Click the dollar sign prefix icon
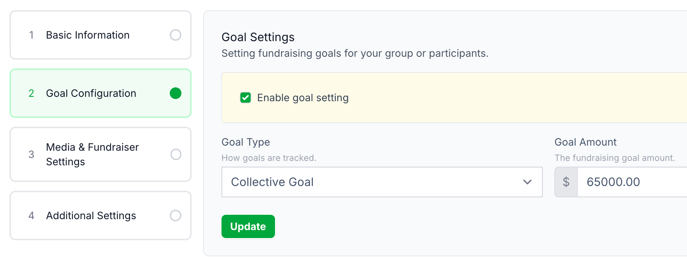Image resolution: width=687 pixels, height=257 pixels. [x=566, y=182]
